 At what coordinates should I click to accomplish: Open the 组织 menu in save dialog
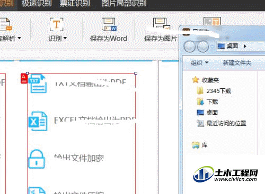(200, 63)
